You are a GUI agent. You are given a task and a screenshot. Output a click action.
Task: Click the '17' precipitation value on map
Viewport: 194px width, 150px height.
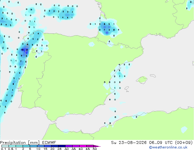[x=27, y=50]
